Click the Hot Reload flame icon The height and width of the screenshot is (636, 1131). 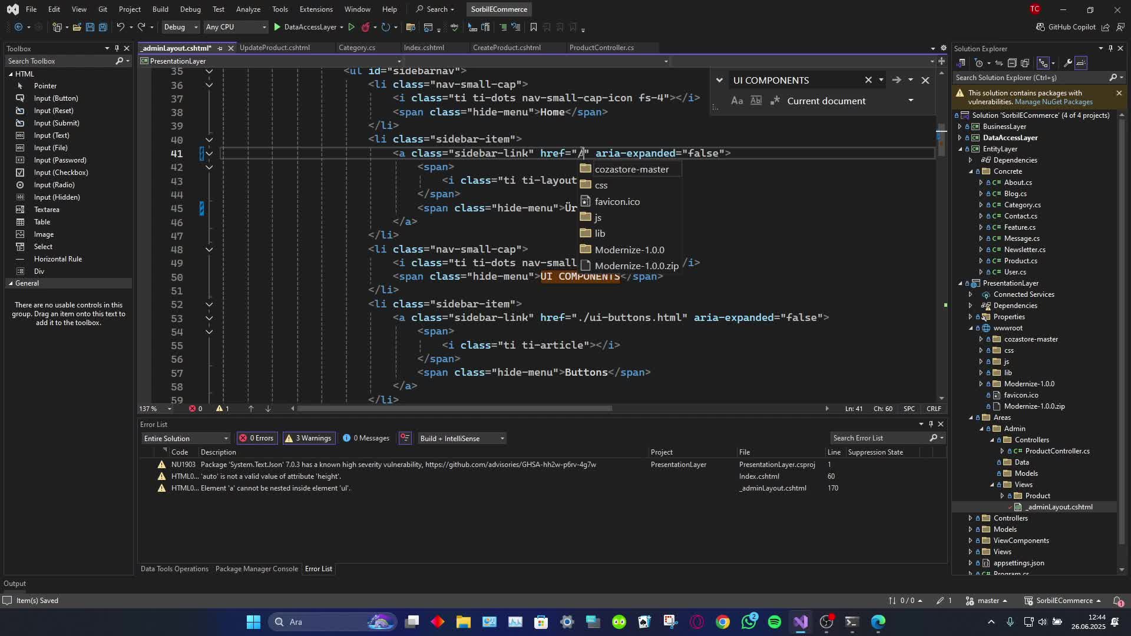(x=366, y=27)
